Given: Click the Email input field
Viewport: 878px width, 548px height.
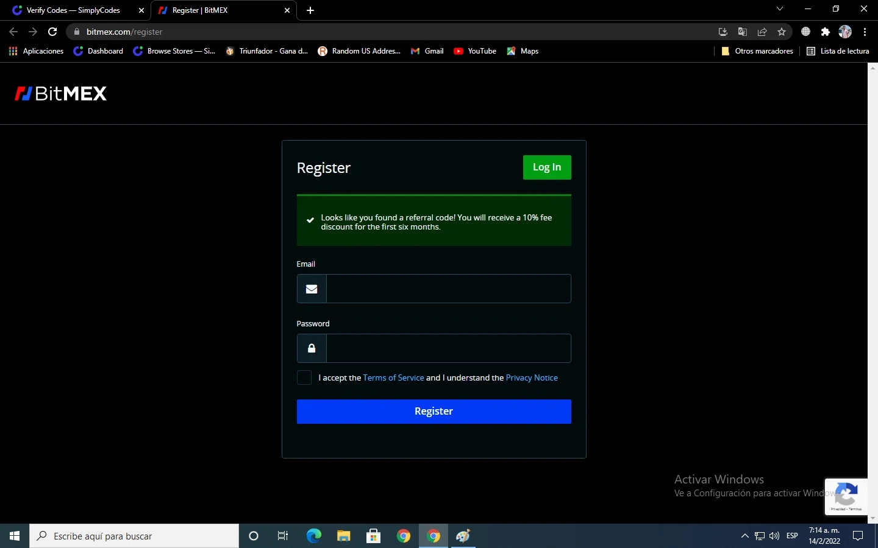Looking at the screenshot, I should coord(449,289).
